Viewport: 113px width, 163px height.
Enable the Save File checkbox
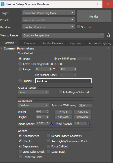pos(79,27)
